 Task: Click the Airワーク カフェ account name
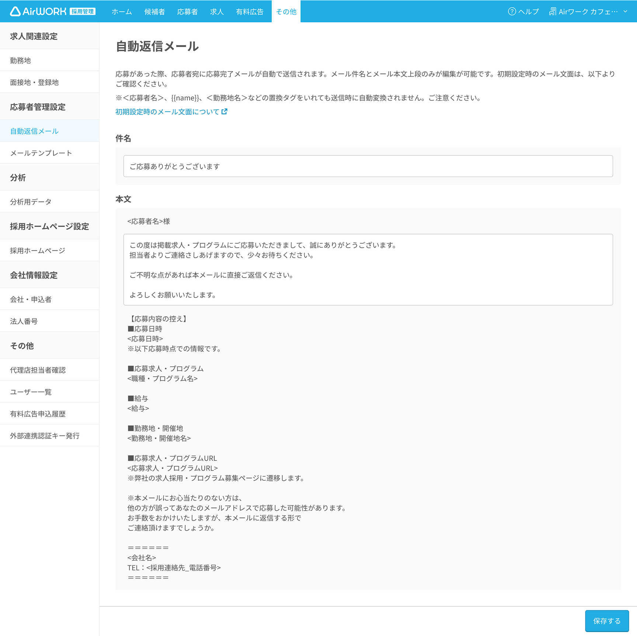[x=588, y=11]
